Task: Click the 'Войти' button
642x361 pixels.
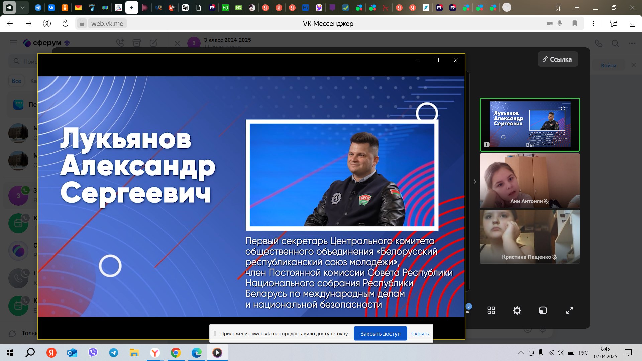Action: tap(608, 65)
